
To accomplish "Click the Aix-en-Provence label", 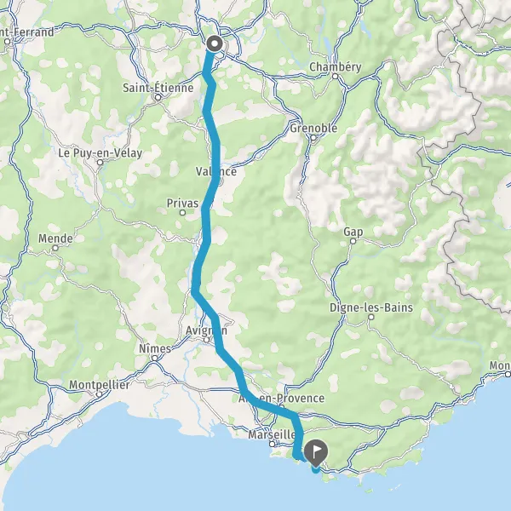I will click(282, 398).
